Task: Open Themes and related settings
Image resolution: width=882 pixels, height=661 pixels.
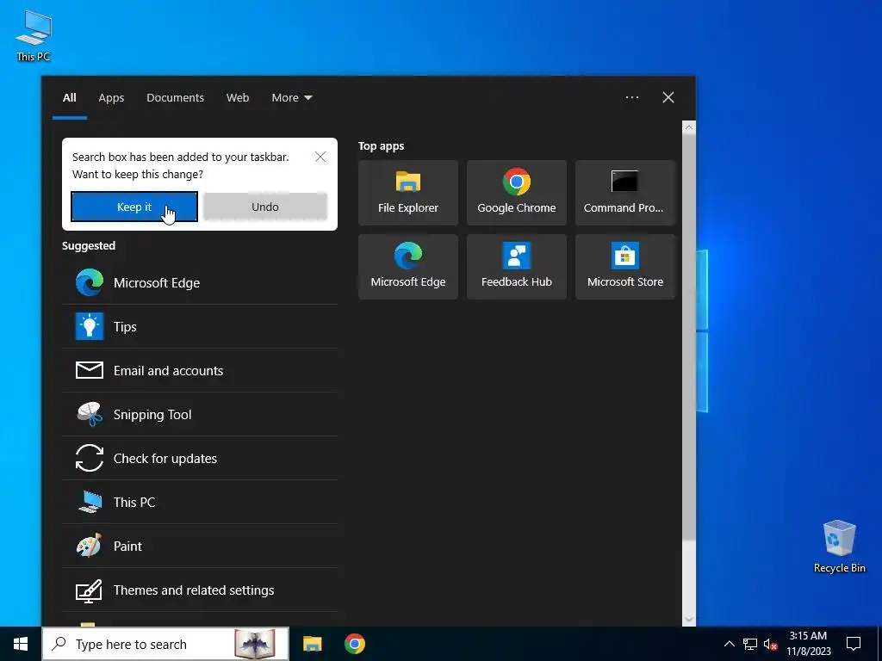Action: [200, 590]
